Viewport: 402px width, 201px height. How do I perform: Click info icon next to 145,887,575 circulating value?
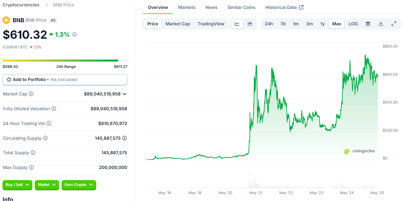click(125, 138)
